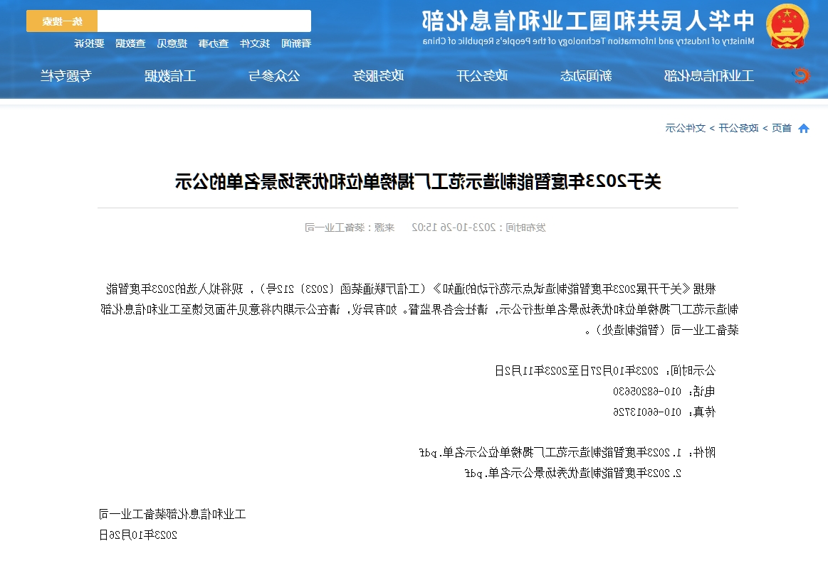This screenshot has height=568, width=828.
Task: Click the red swirl icon in navigation bar
Action: coord(802,75)
